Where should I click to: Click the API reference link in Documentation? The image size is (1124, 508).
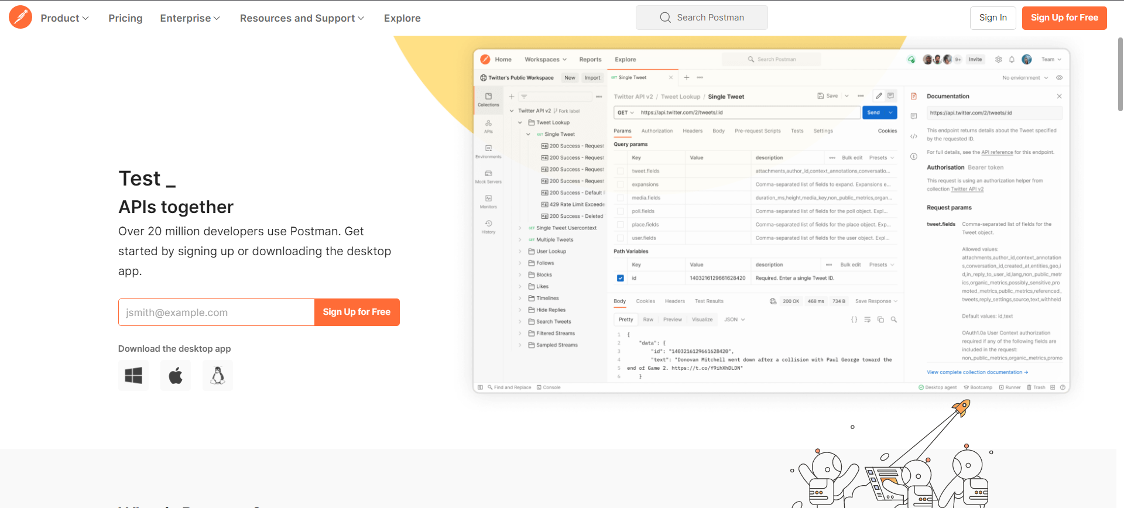[x=997, y=152]
